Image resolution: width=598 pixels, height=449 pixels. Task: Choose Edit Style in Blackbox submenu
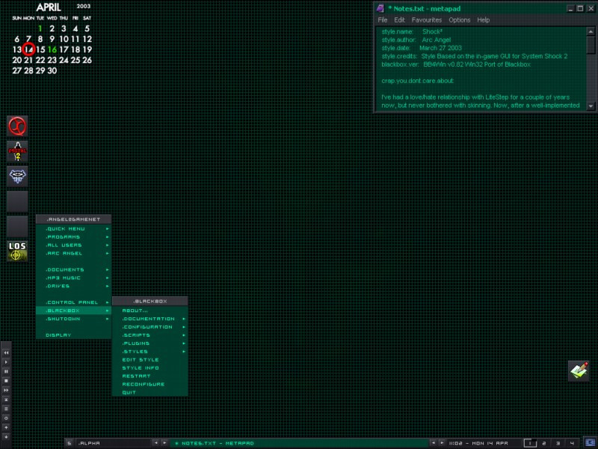point(150,360)
